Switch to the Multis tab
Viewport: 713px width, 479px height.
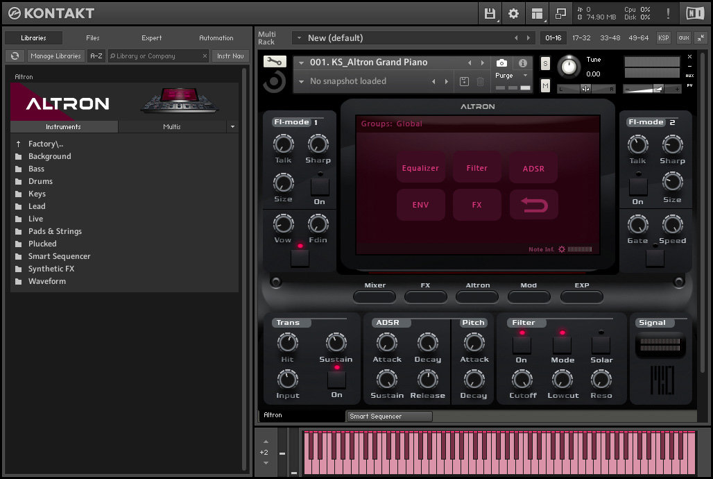click(172, 127)
